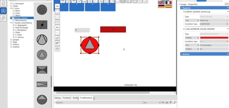The width and height of the screenshot is (229, 108).
Task: Open the settings gear in left sidebar
Action: click(x=4, y=18)
